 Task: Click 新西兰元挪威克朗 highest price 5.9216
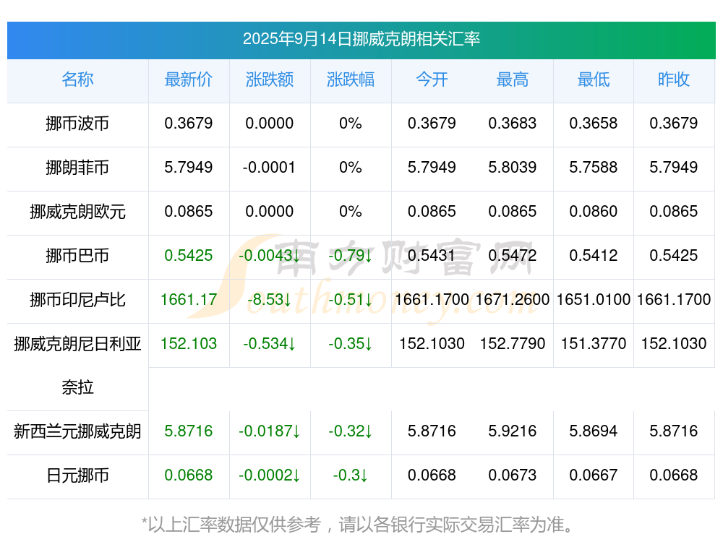[x=513, y=431]
